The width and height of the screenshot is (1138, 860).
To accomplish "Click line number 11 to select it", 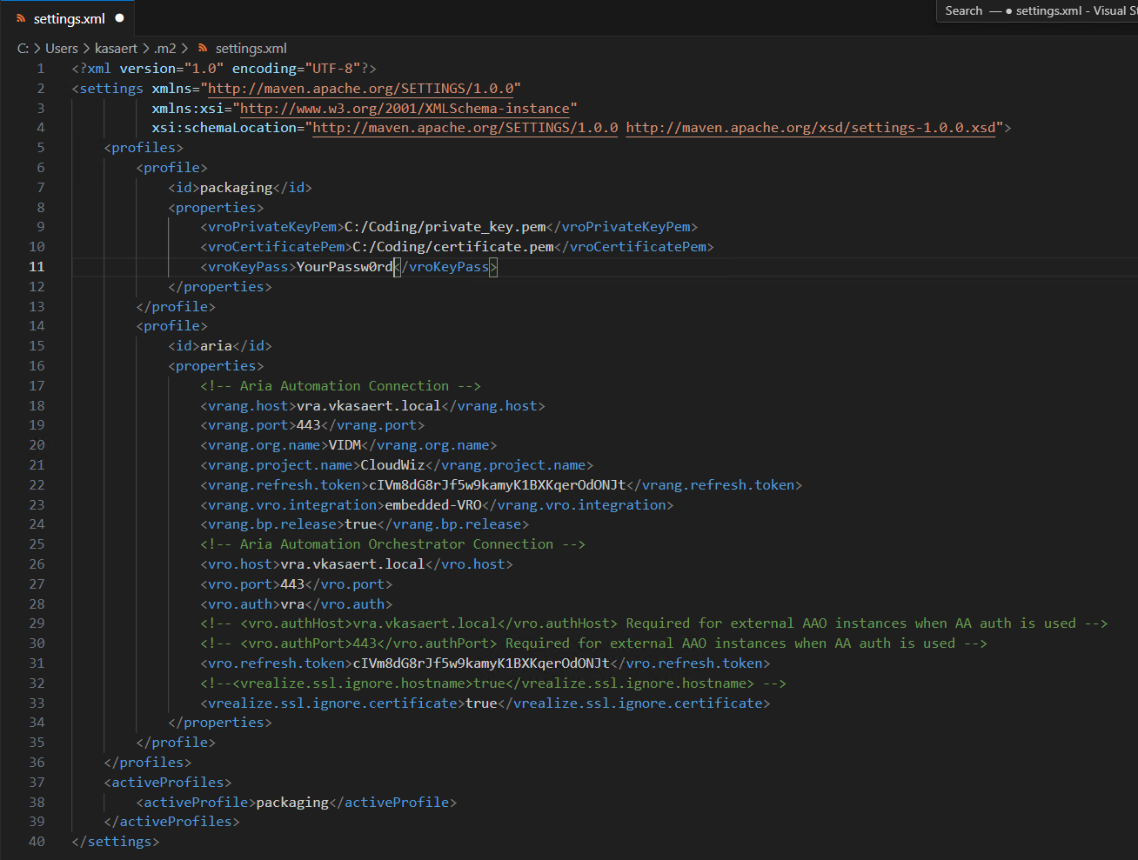I will coord(37,266).
